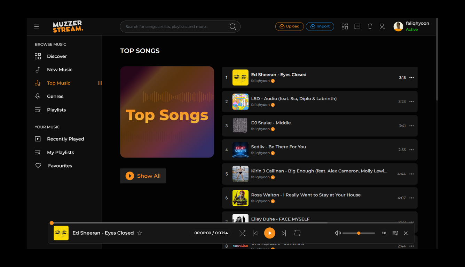
Task: Open the hamburger sidebar menu
Action: (x=37, y=26)
